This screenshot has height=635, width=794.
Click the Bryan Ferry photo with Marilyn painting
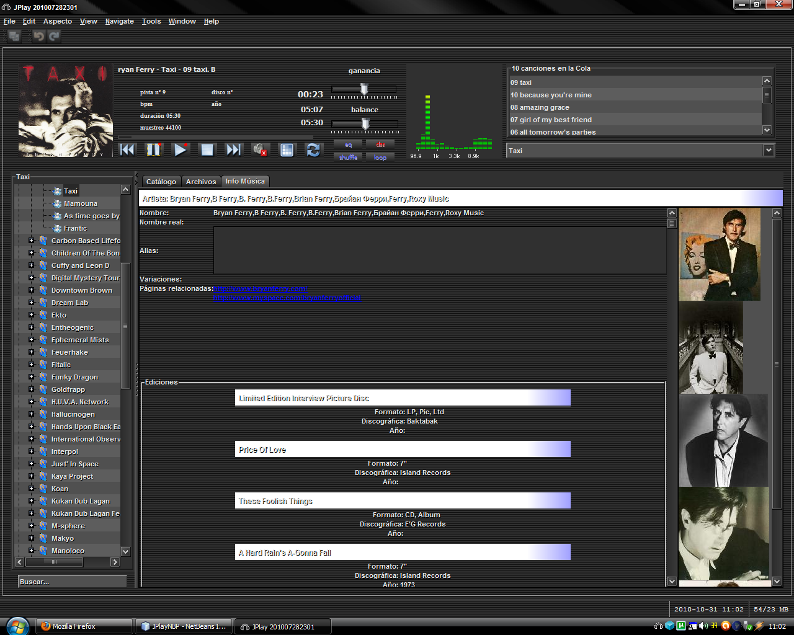tap(720, 254)
